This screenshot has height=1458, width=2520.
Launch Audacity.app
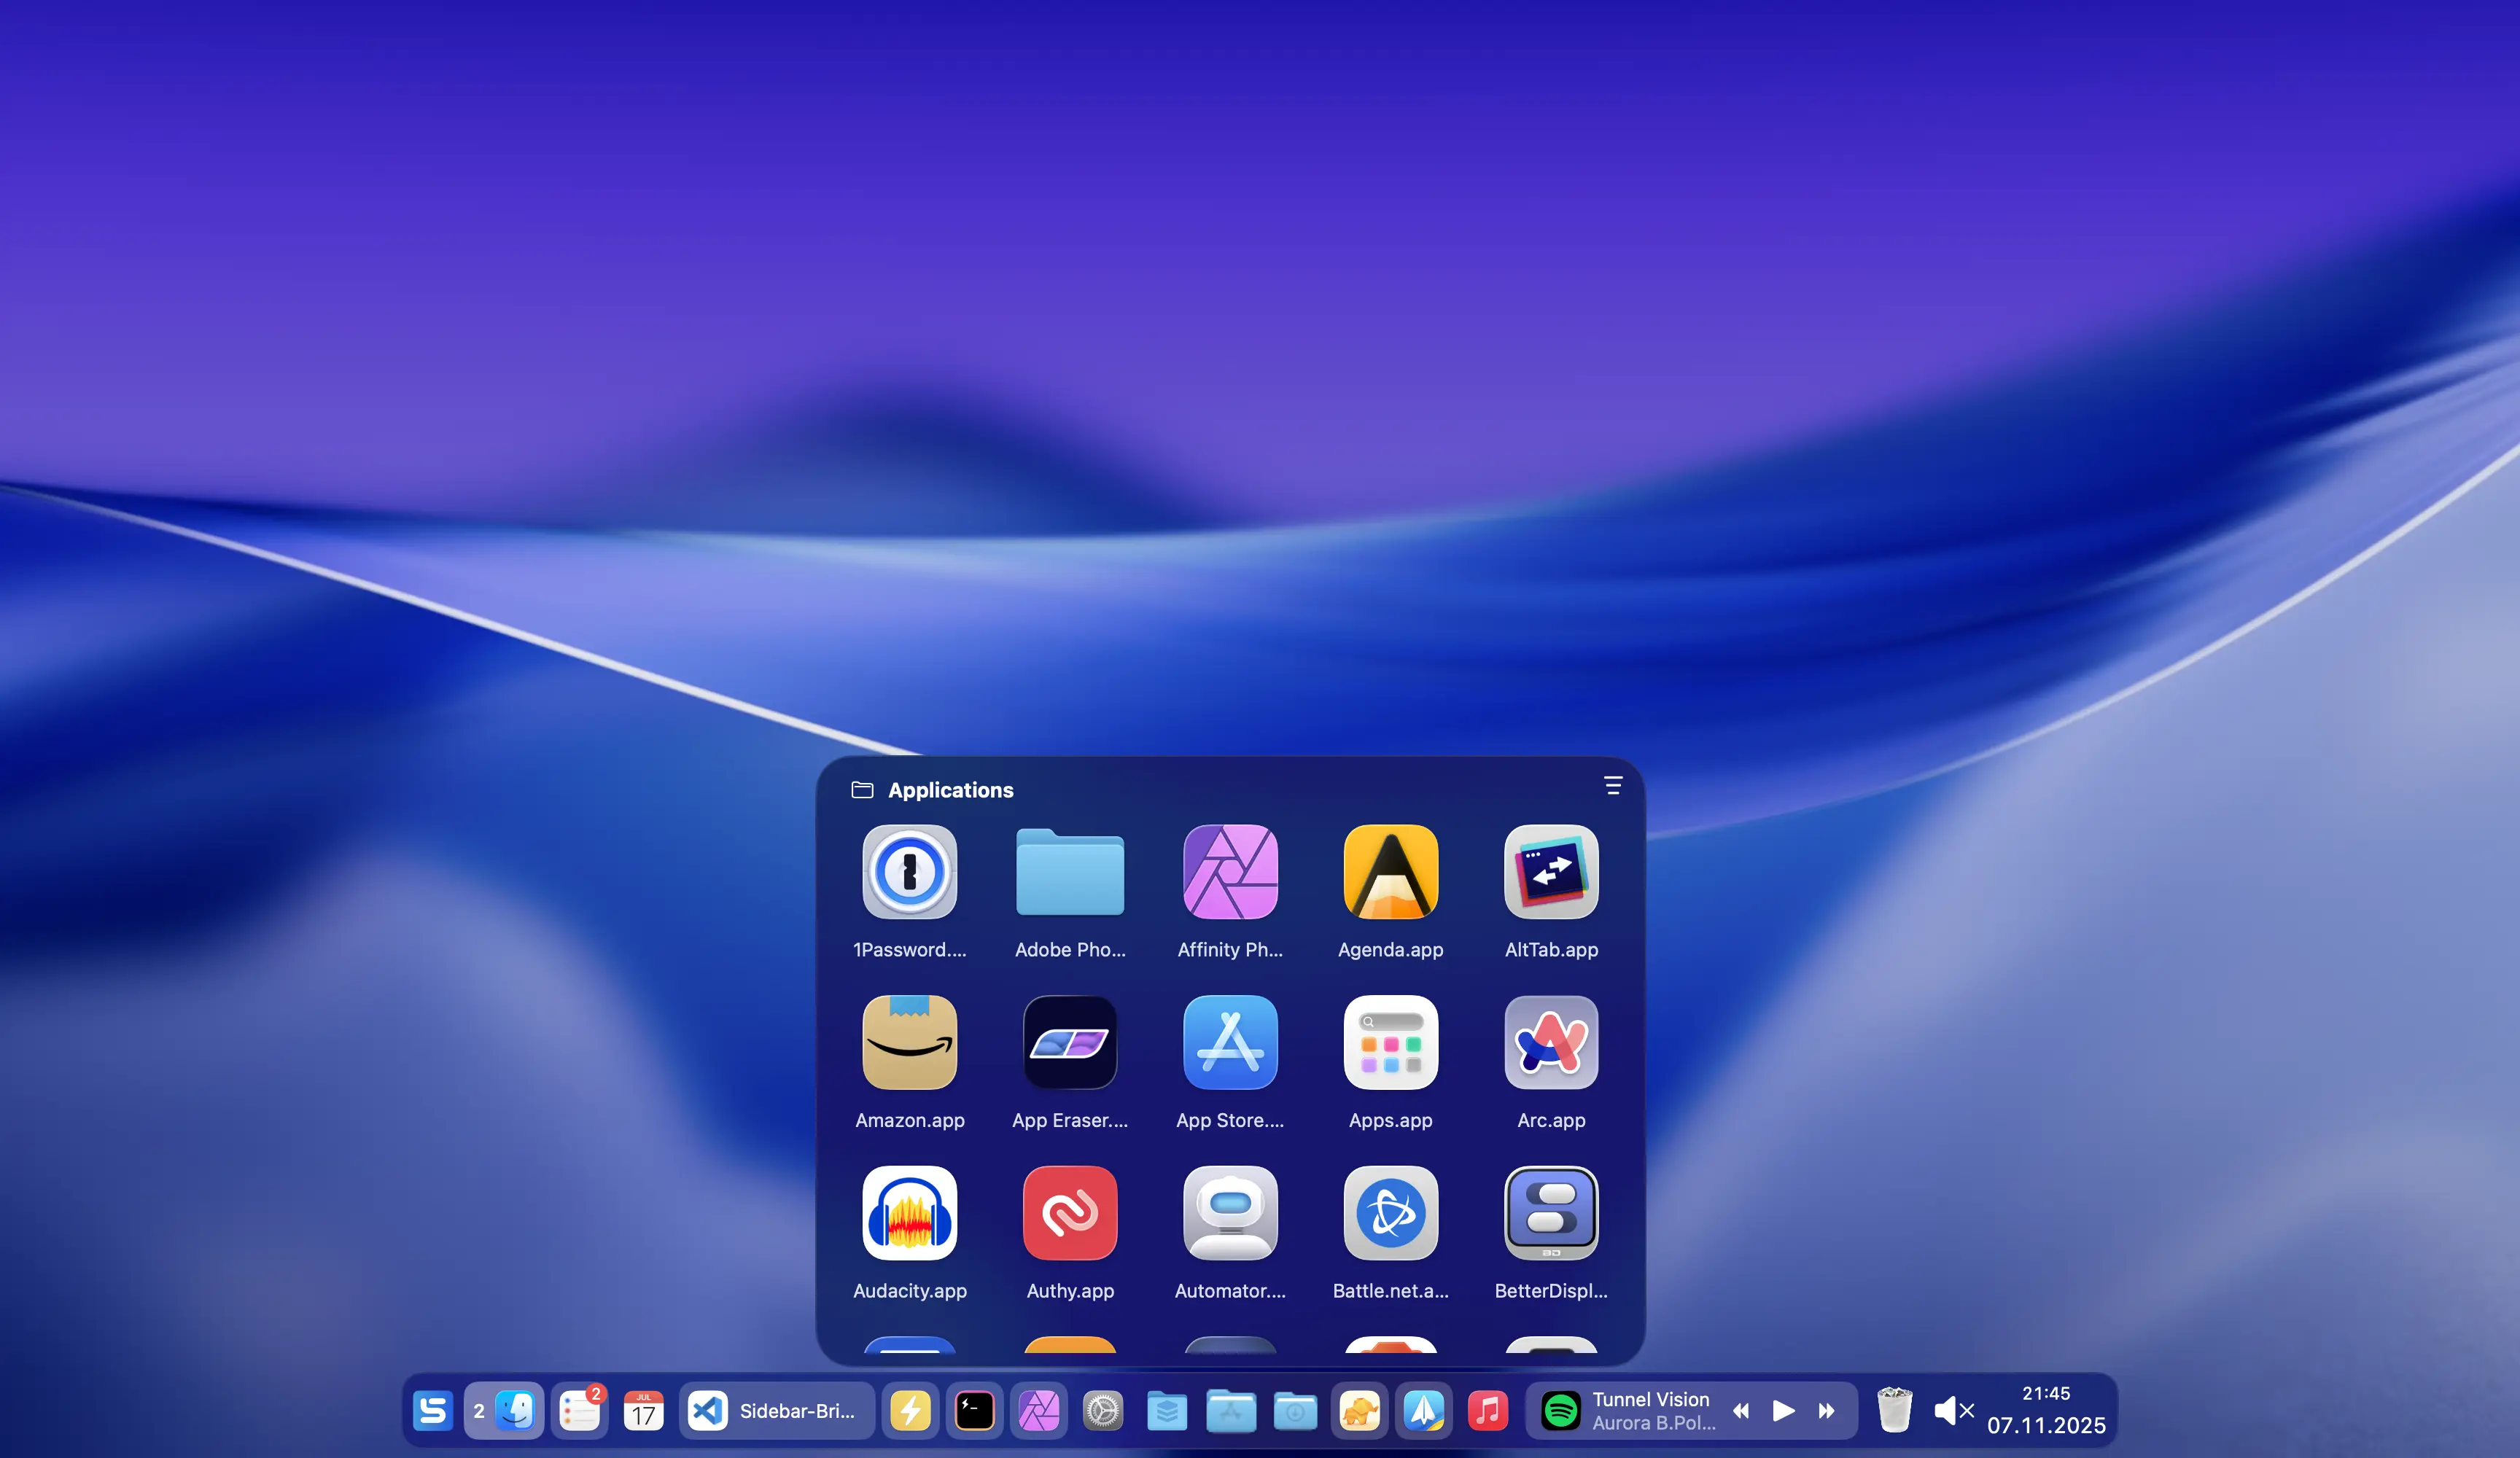(909, 1213)
